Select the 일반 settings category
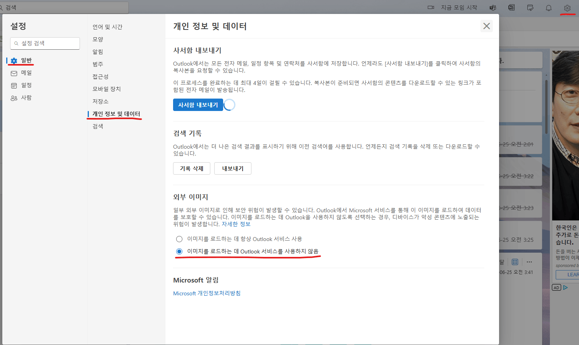Viewport: 579px width, 345px height. point(26,60)
